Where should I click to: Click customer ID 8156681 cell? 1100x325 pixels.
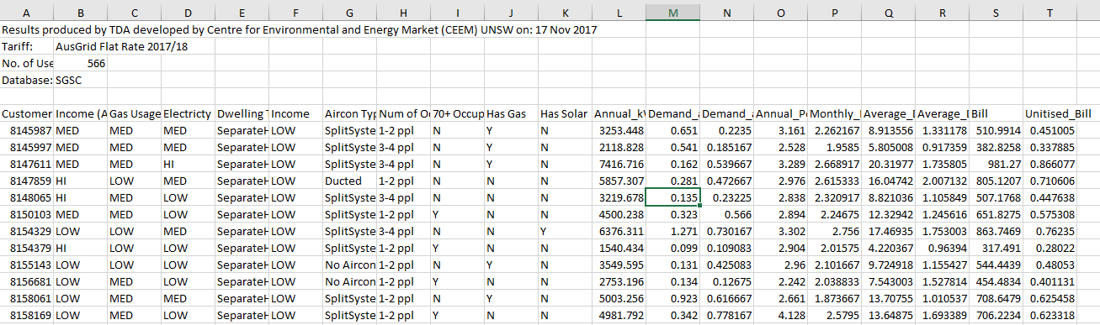coord(28,283)
